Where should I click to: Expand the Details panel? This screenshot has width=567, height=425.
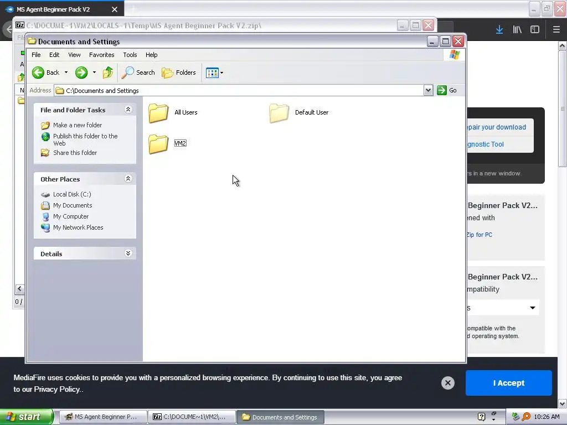(128, 253)
